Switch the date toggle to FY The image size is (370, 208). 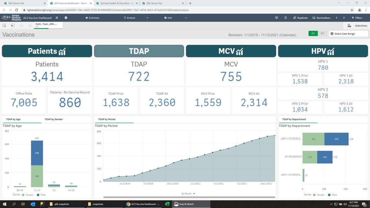coord(322,33)
